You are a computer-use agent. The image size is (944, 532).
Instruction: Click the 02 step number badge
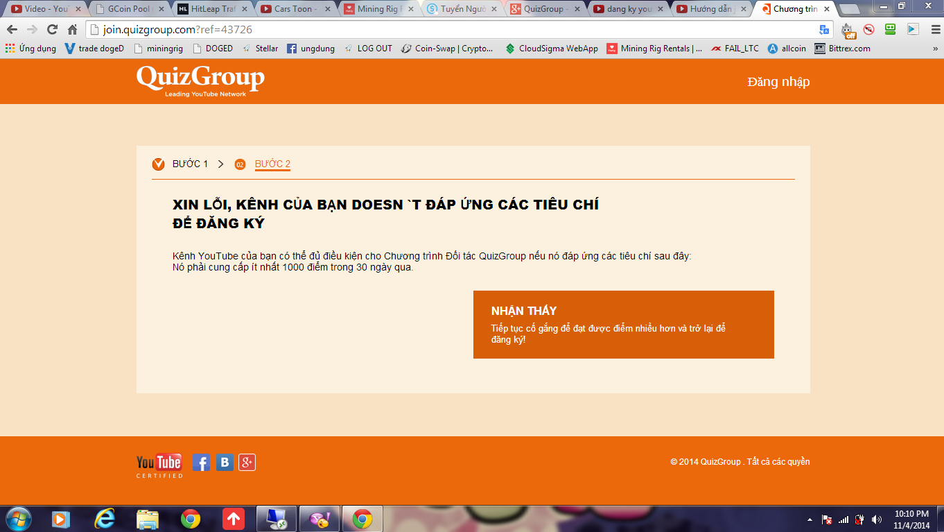(x=240, y=164)
